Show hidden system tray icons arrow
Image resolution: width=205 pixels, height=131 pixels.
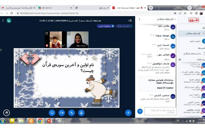182,121
